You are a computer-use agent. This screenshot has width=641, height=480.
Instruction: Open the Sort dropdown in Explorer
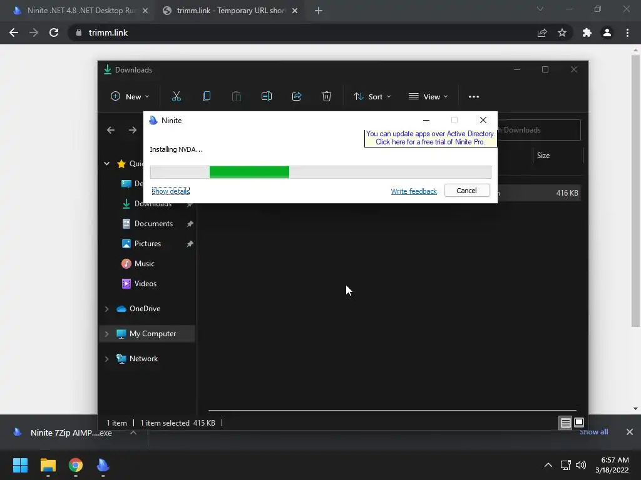372,97
